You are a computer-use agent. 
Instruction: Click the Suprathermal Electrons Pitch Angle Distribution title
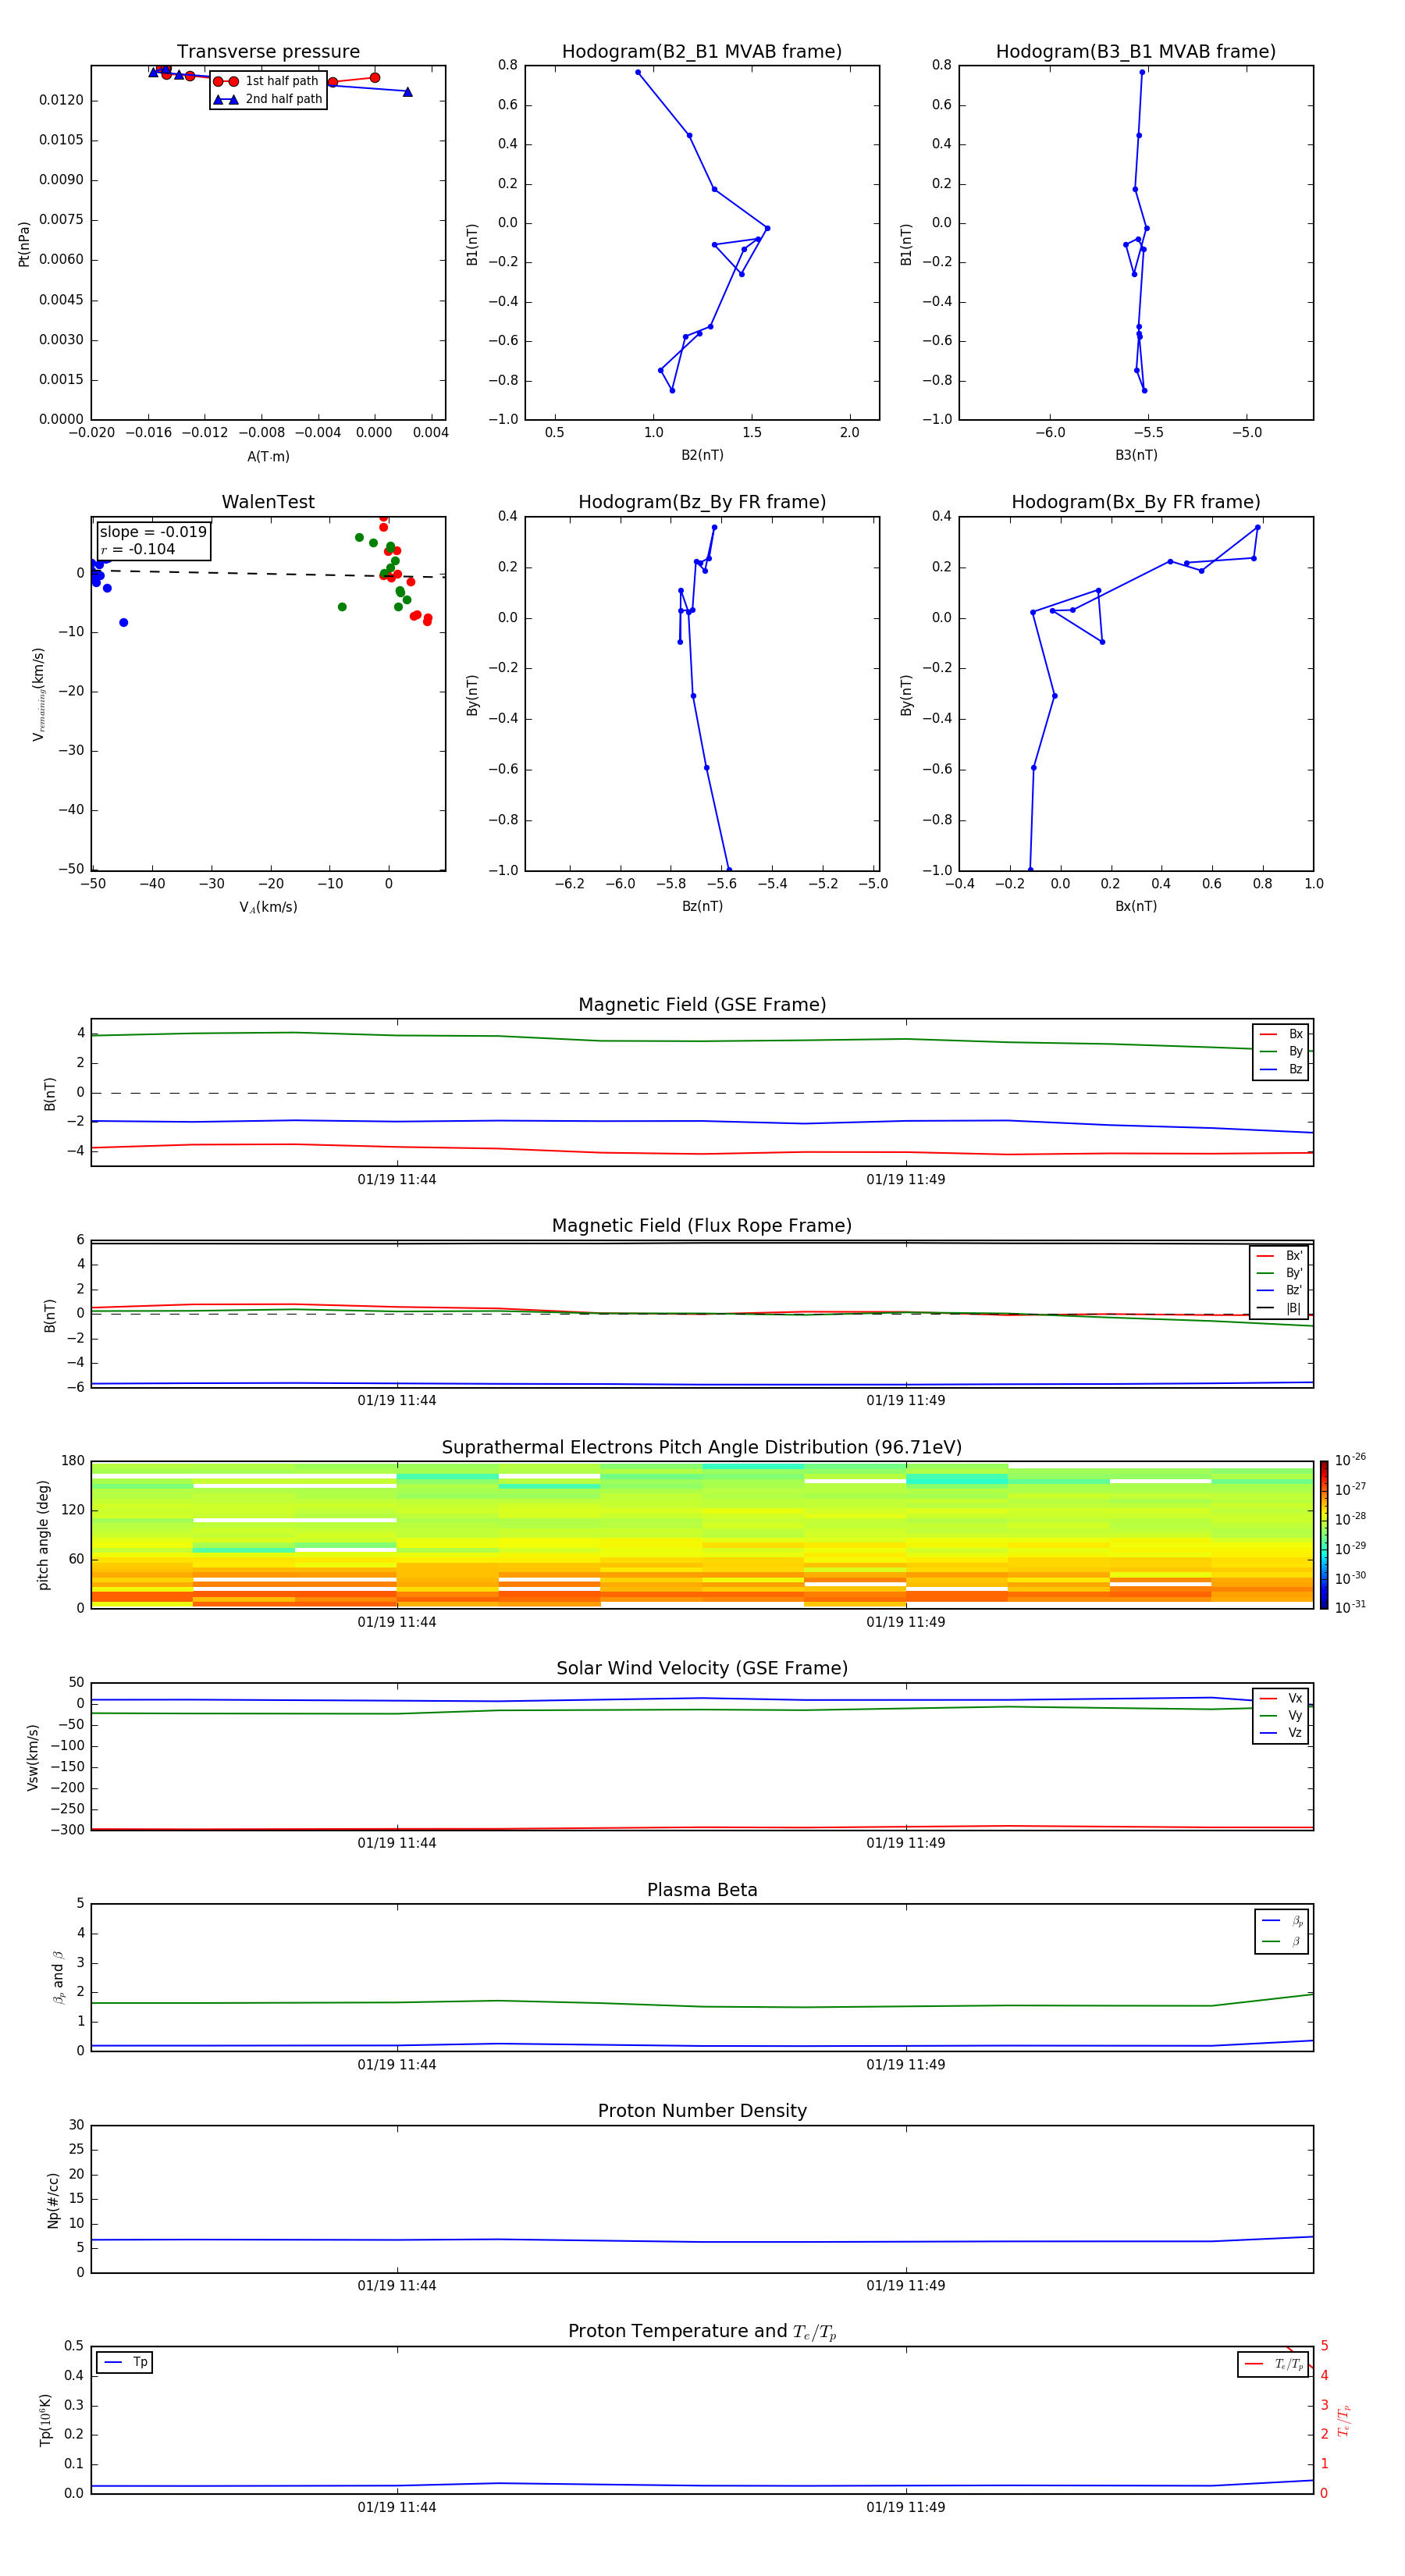[x=702, y=1447]
